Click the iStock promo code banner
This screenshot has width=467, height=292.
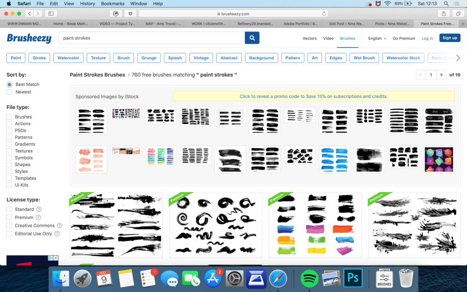click(313, 96)
